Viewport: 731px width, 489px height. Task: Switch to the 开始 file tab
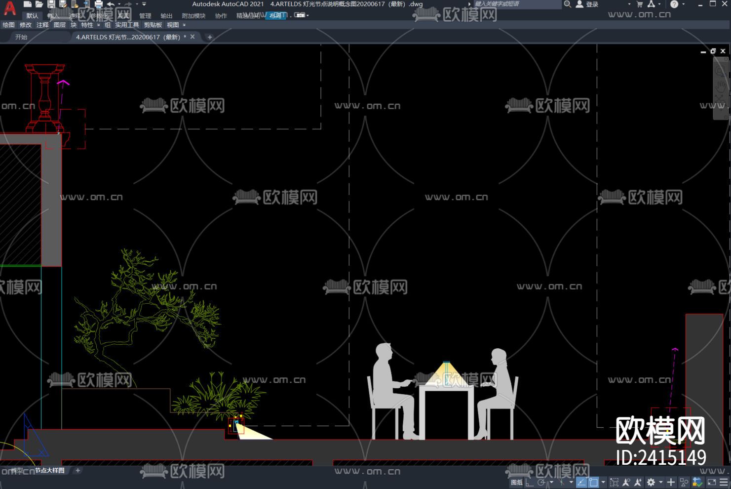(21, 37)
